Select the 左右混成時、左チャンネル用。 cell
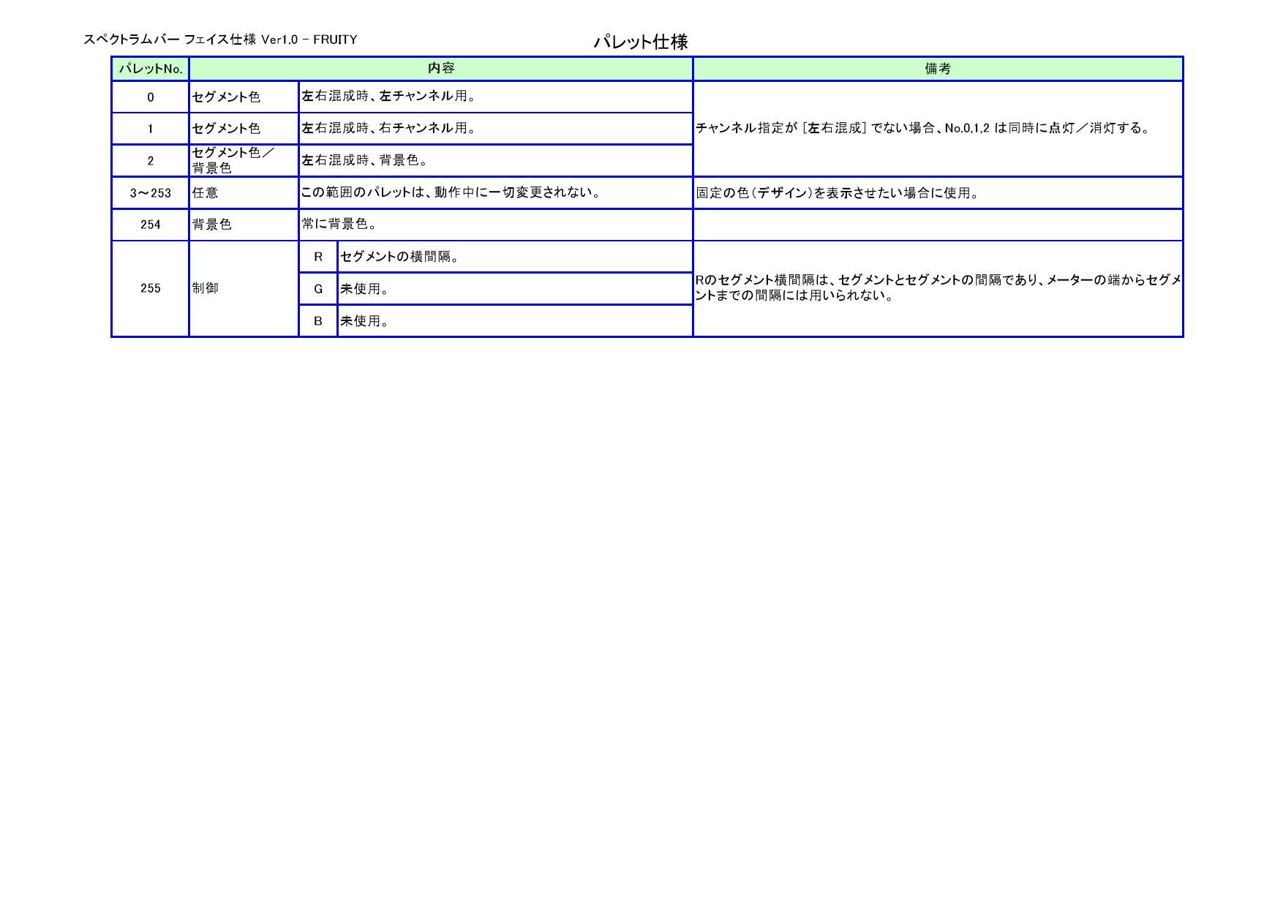 [x=495, y=97]
